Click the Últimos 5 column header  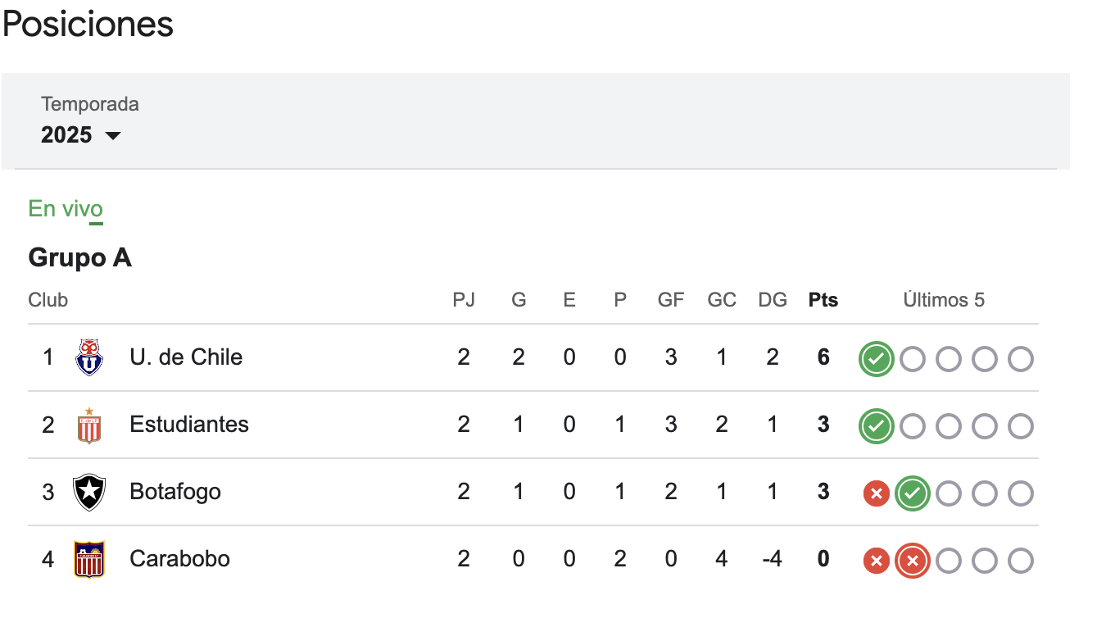pyautogui.click(x=944, y=300)
